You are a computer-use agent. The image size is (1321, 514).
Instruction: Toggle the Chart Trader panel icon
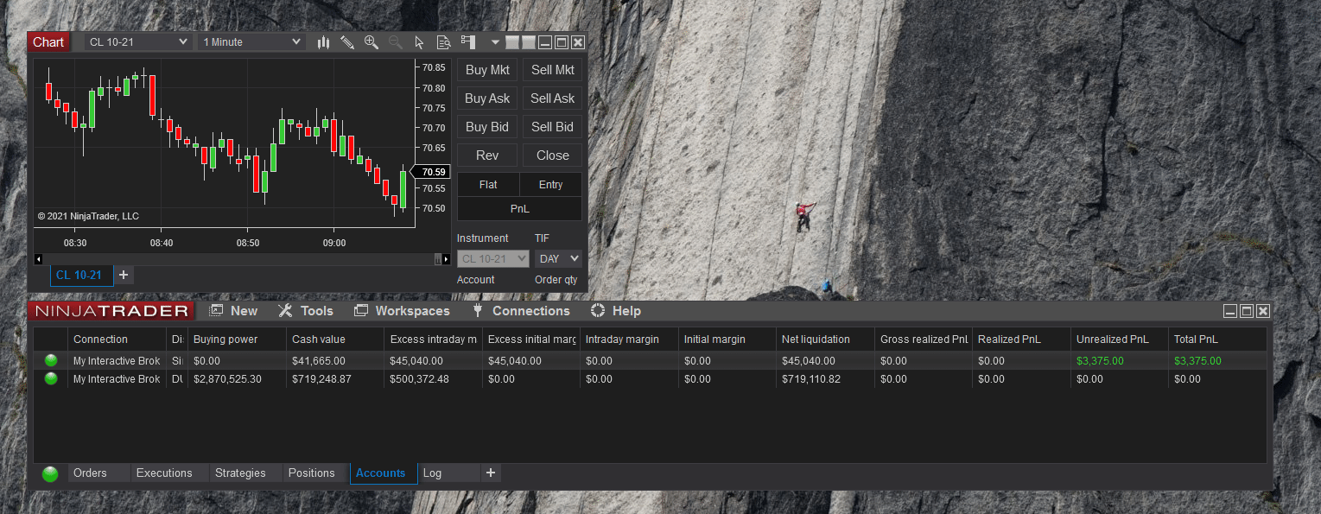coord(468,41)
